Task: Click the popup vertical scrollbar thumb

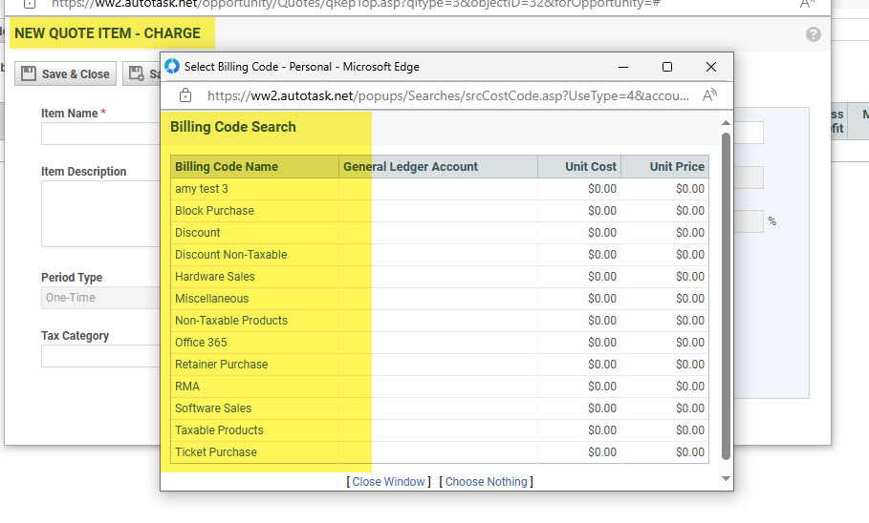Action: click(726, 296)
